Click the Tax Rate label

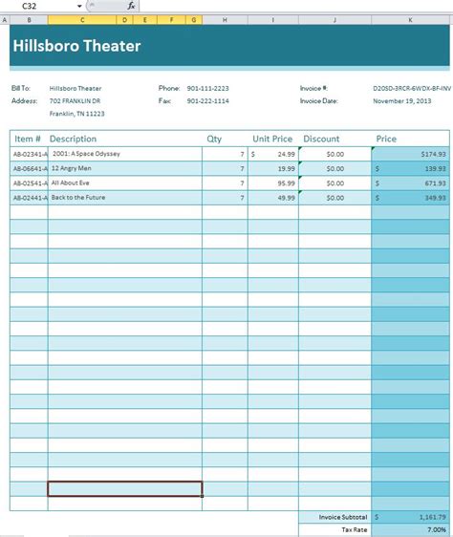coord(355,529)
